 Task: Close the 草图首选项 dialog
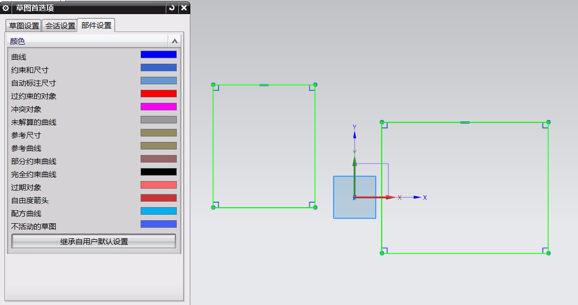tap(184, 8)
